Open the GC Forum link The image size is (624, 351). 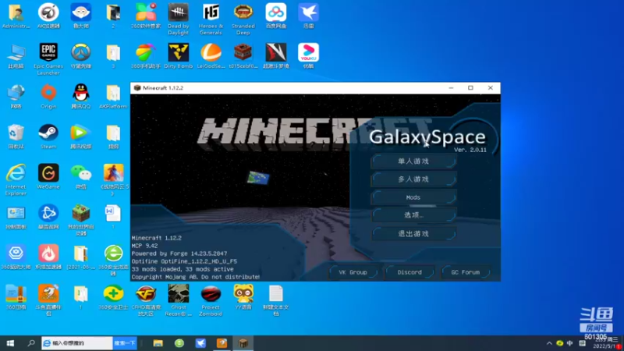[466, 272]
